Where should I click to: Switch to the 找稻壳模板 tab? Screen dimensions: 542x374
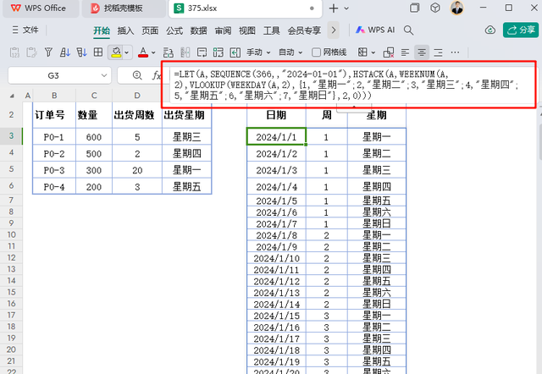click(x=124, y=8)
